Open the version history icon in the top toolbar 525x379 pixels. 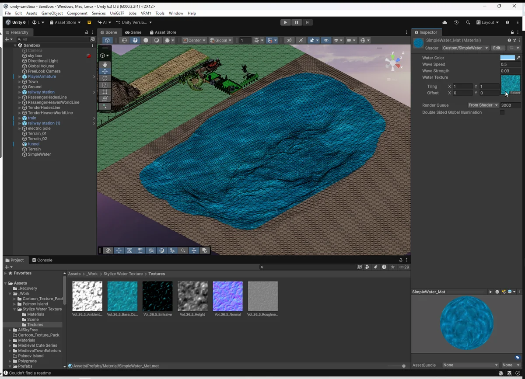point(456,22)
